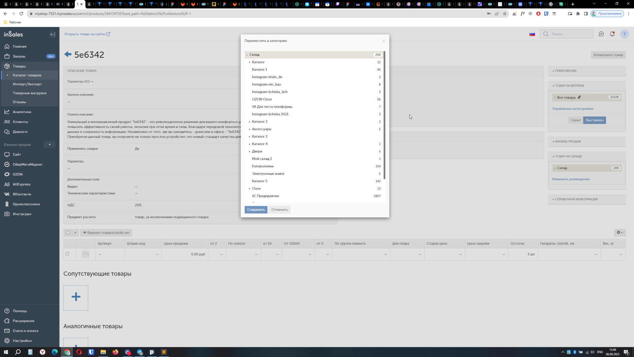Viewport: 634px width, 357px height.
Task: Open Импорт/Экспорт in sidebar menu
Action: pos(27,84)
